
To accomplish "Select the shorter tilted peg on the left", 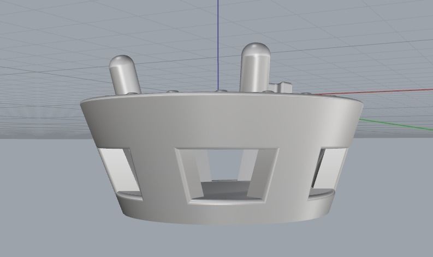I will click(124, 75).
